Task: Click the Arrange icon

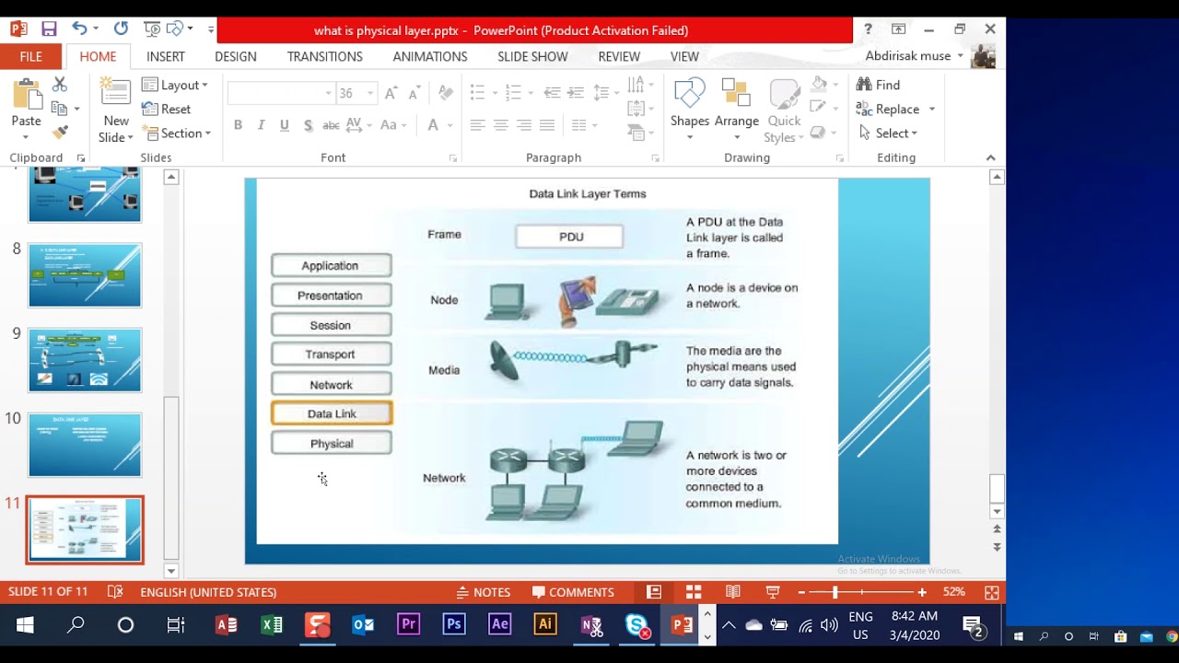Action: [736, 93]
